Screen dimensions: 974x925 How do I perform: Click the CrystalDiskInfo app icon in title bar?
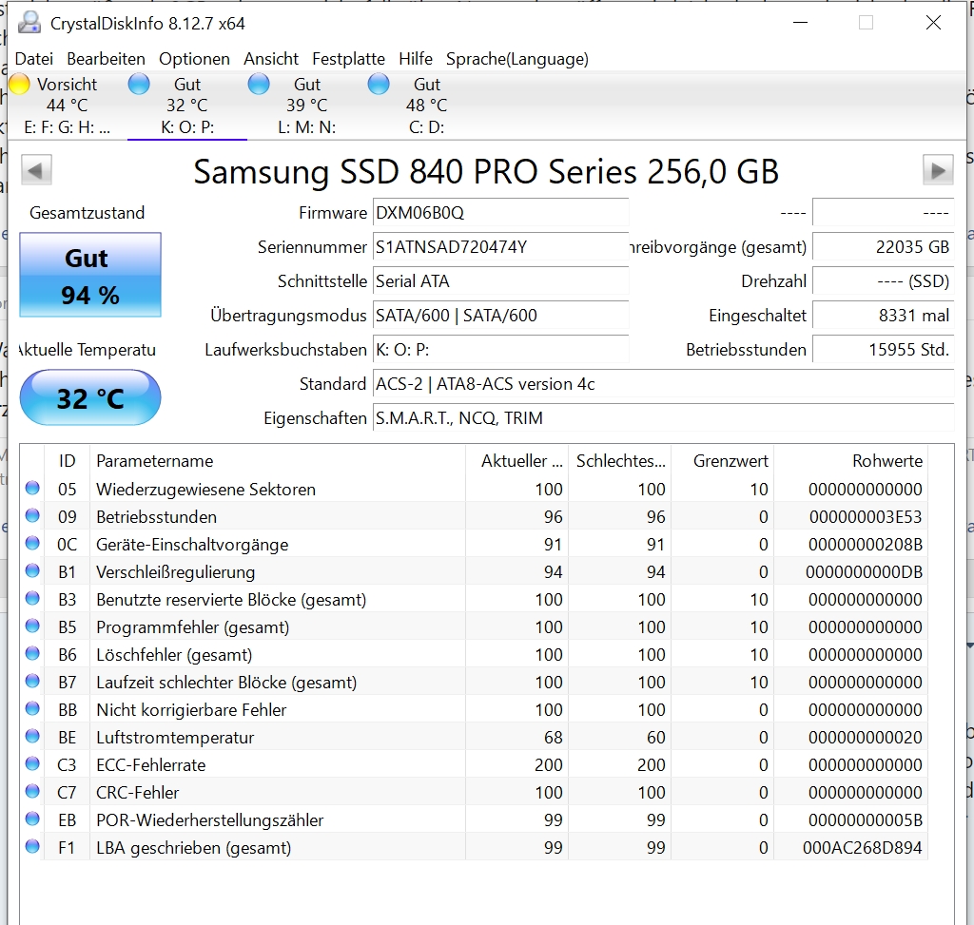pos(29,23)
